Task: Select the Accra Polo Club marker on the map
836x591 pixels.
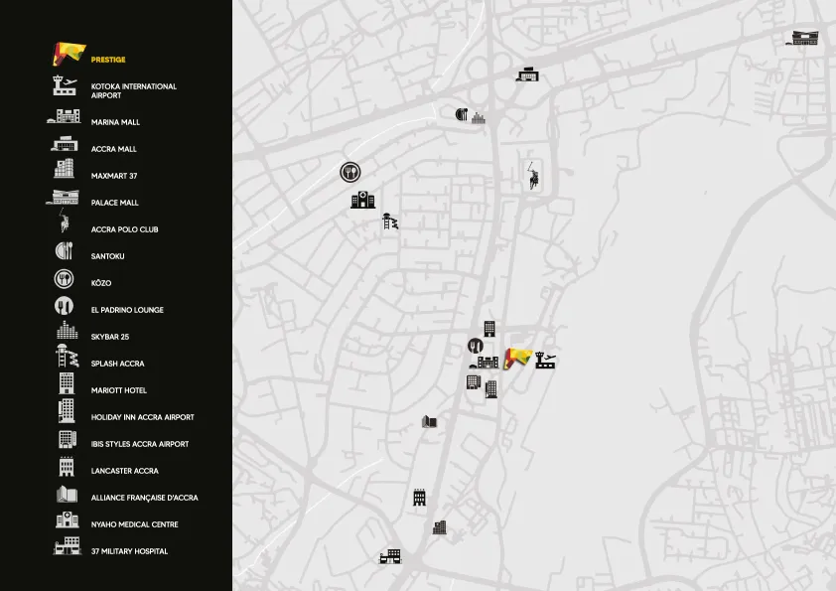Action: (x=533, y=176)
